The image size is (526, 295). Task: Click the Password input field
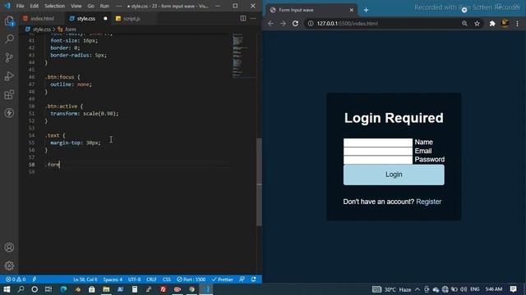[378, 160]
